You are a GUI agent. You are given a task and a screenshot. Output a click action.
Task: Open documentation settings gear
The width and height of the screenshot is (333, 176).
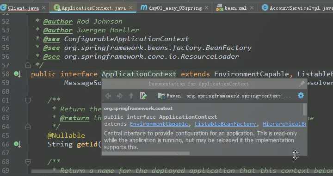click(x=301, y=96)
